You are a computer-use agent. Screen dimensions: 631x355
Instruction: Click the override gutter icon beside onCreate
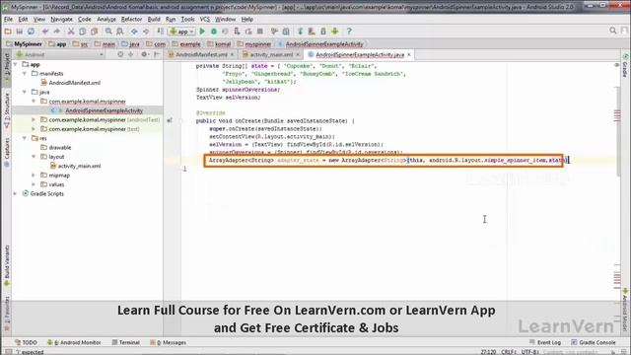point(170,120)
